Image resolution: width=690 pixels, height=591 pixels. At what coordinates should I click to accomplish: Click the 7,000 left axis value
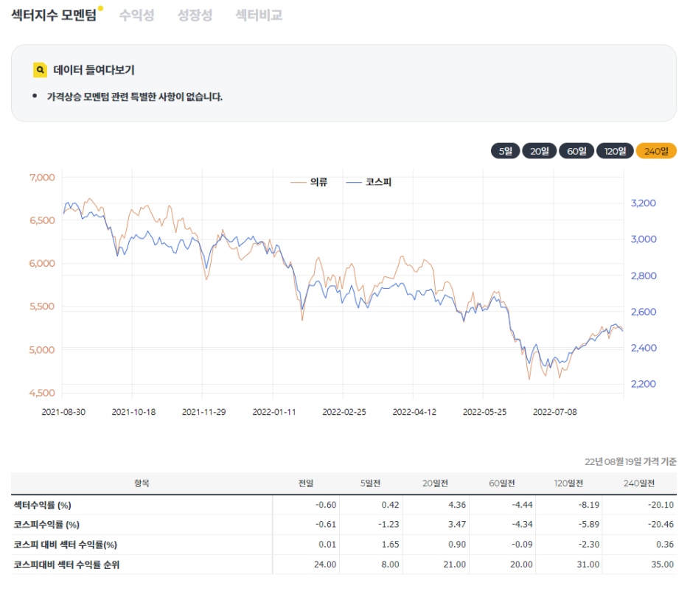(42, 178)
